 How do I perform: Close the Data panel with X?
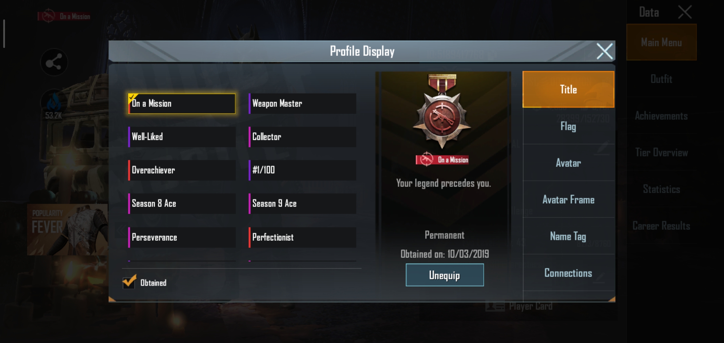tap(685, 12)
